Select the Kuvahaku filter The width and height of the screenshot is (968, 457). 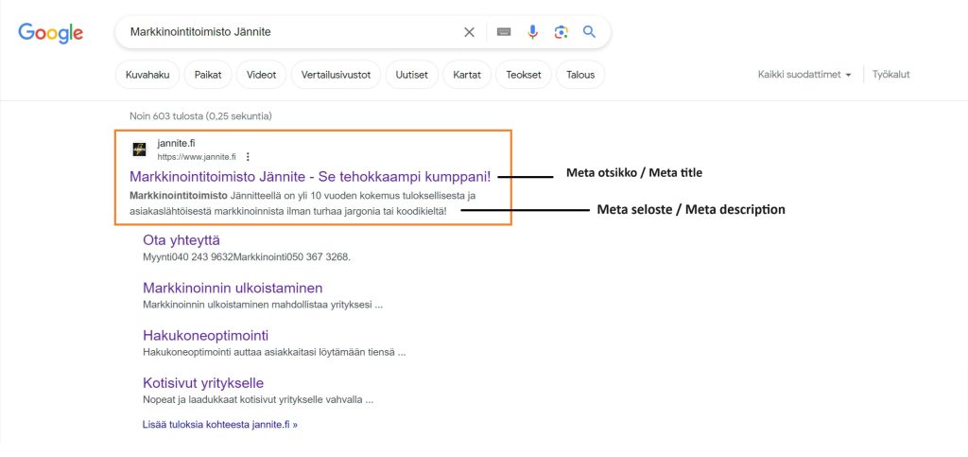pos(147,75)
